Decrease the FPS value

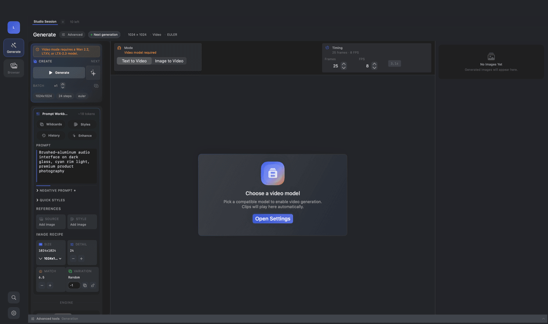(374, 68)
